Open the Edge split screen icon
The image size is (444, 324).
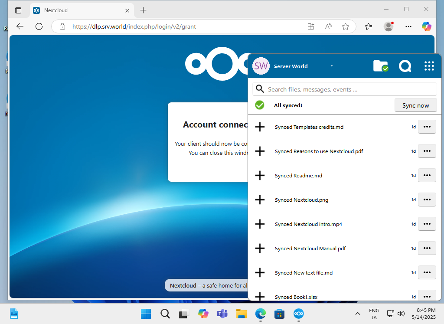[x=311, y=26]
